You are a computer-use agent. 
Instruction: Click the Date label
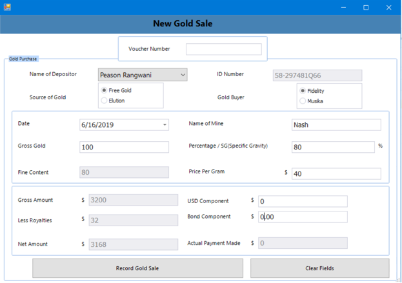tap(24, 123)
